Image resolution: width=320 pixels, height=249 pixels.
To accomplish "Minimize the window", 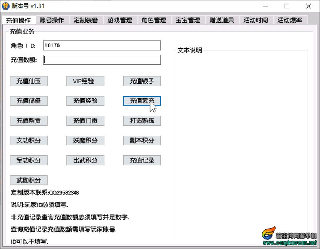I will point(266,6).
